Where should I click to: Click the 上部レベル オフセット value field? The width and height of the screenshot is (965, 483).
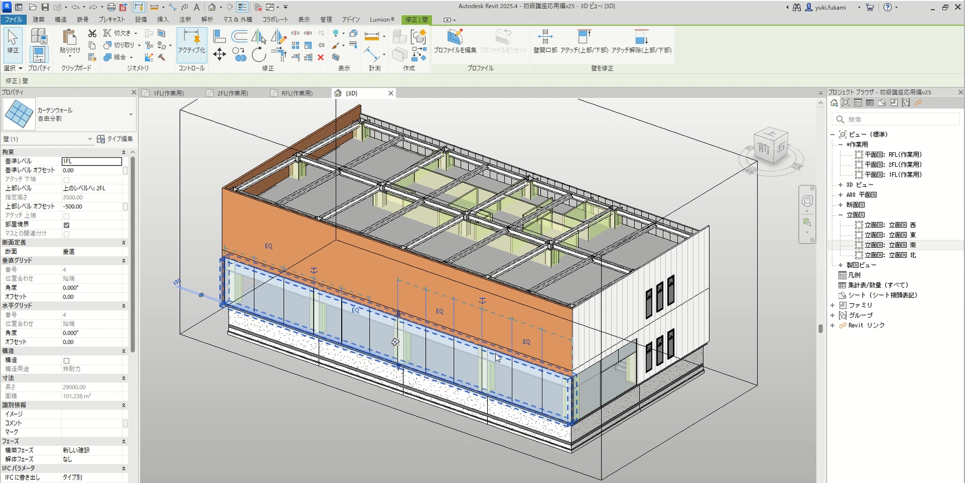click(91, 206)
